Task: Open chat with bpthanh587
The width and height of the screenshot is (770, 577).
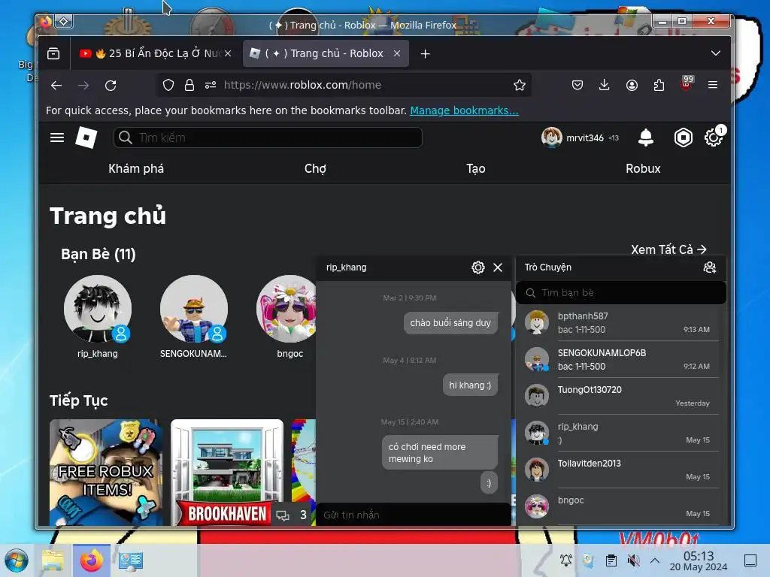Action: pyautogui.click(x=621, y=323)
